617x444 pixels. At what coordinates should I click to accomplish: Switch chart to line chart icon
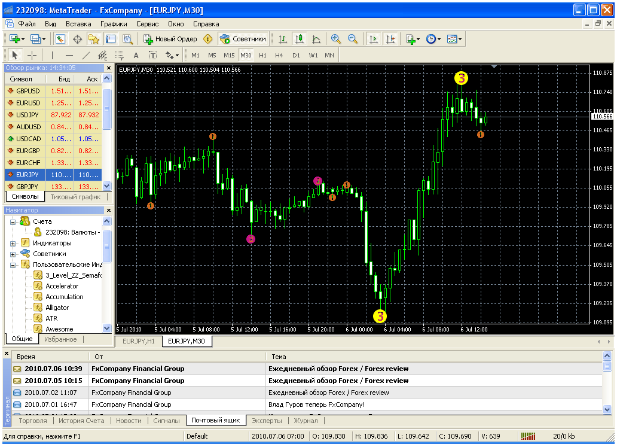click(316, 39)
